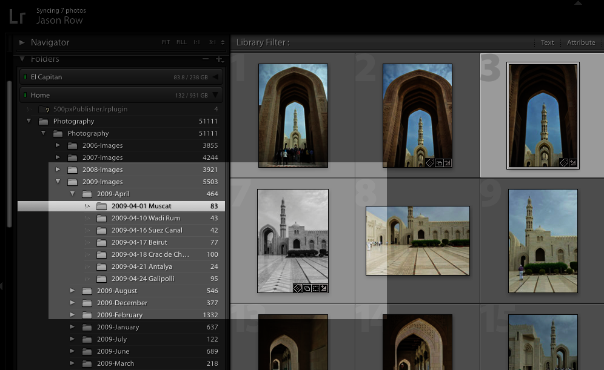Switch Library Filter to Text

coord(547,42)
